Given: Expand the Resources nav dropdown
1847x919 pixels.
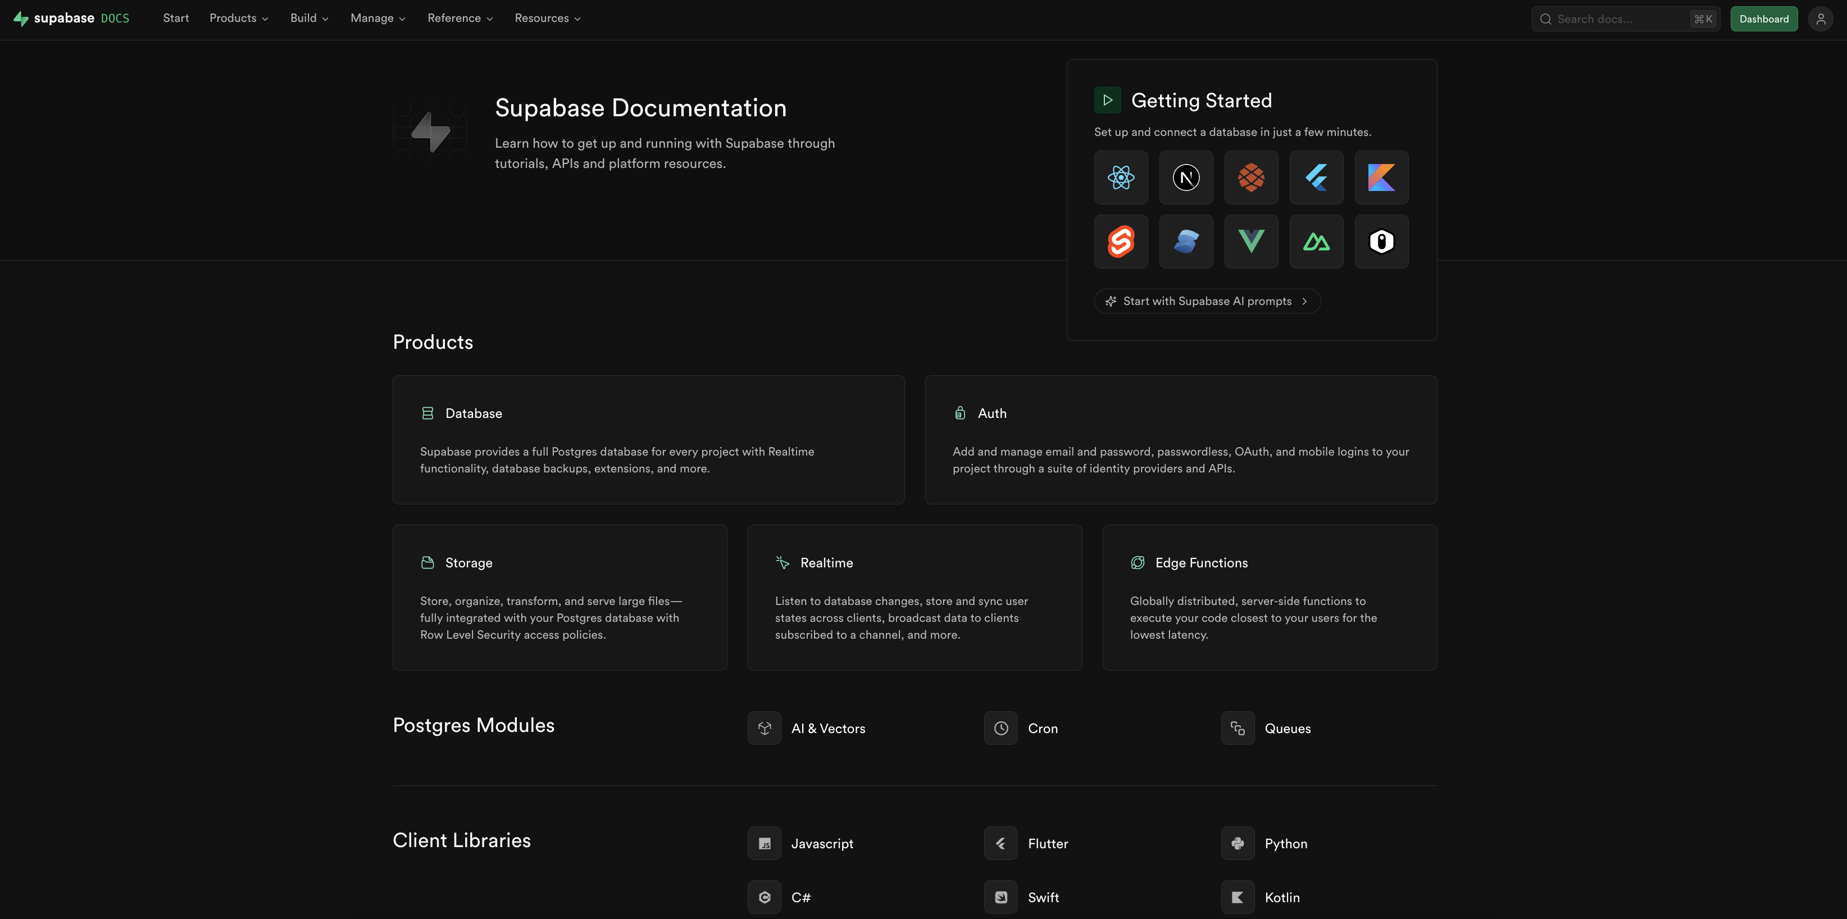Looking at the screenshot, I should (x=547, y=19).
